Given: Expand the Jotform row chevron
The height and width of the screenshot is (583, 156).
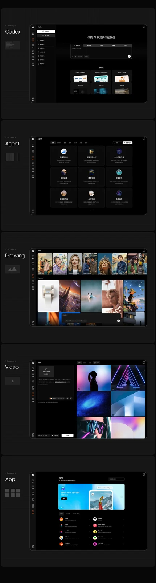Looking at the screenshot, I should click(90, 537).
